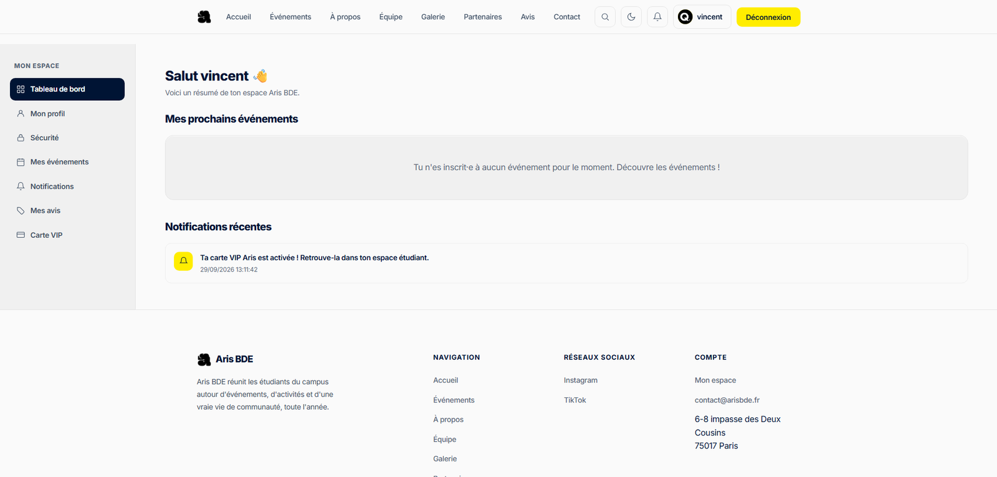Click the footer Accueil link

pos(446,380)
